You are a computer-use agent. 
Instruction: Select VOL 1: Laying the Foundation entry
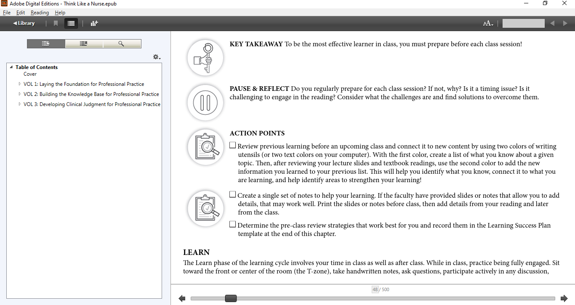click(x=84, y=84)
